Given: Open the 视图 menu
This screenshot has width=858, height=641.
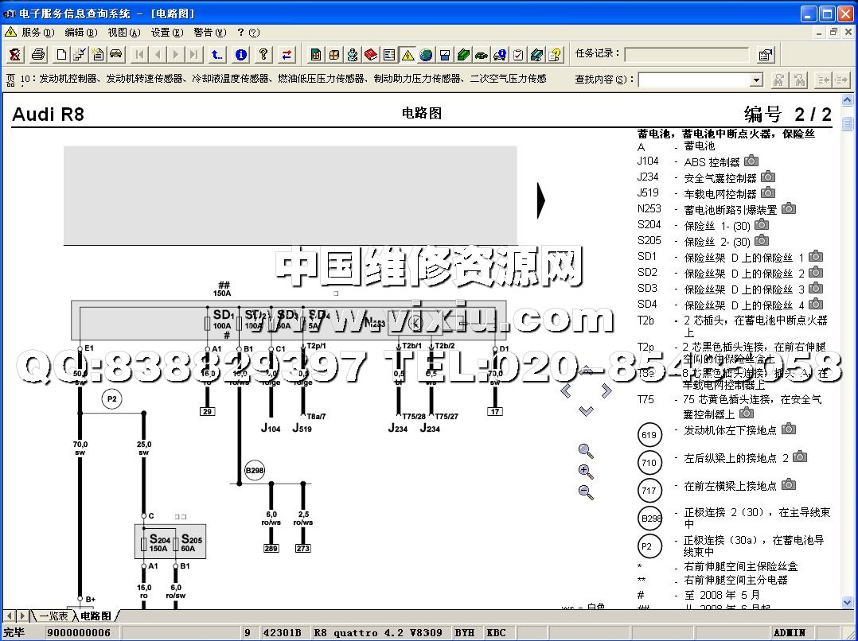Looking at the screenshot, I should [x=123, y=33].
